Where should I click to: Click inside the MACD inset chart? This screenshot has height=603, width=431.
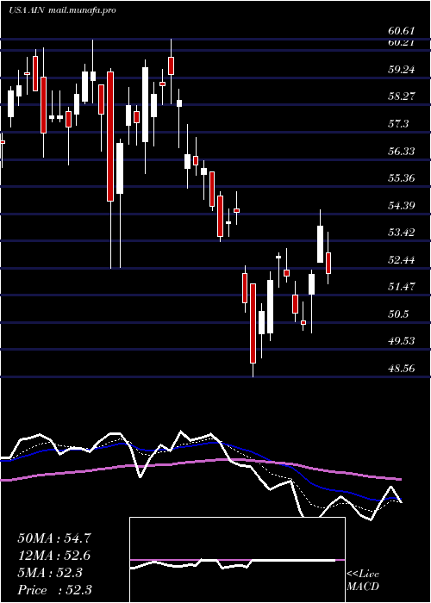point(237,560)
